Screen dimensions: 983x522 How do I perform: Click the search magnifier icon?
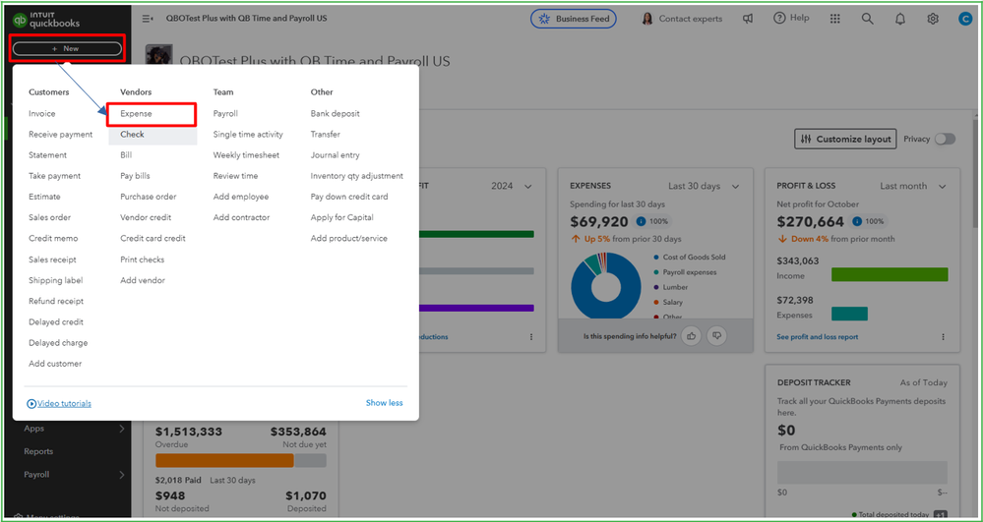(x=868, y=19)
